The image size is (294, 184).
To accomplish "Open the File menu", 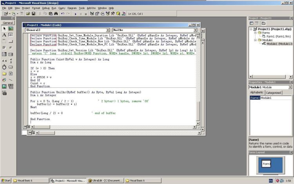I will [x=4, y=8].
